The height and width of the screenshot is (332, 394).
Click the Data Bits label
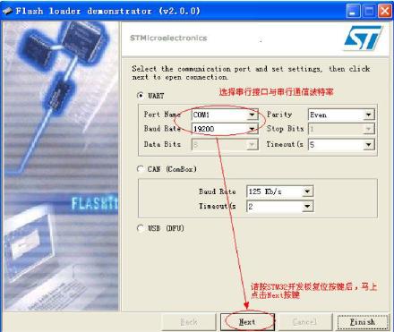162,144
